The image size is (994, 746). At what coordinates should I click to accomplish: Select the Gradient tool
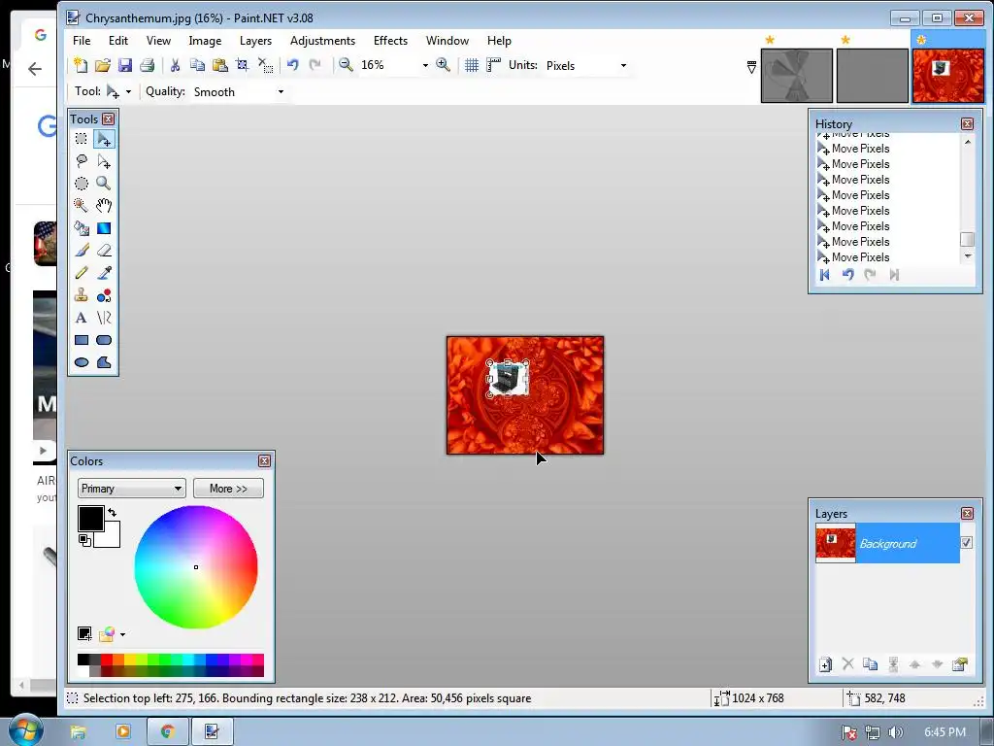click(x=104, y=228)
